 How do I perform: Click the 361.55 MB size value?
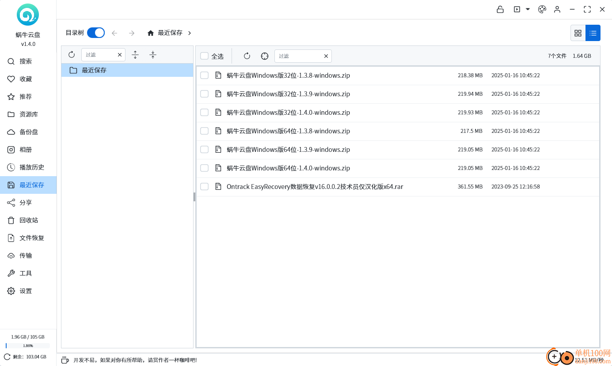coord(470,187)
